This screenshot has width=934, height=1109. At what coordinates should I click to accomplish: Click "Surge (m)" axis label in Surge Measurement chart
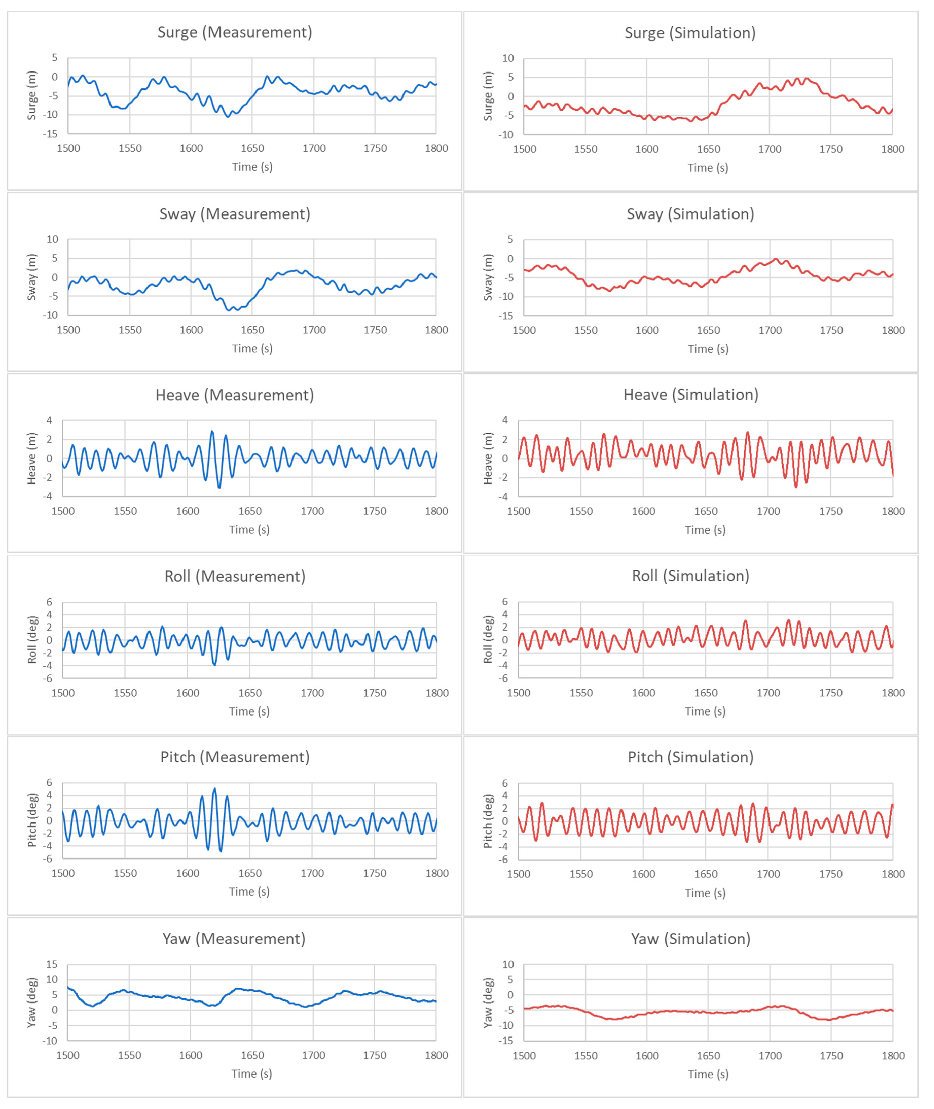[x=32, y=95]
